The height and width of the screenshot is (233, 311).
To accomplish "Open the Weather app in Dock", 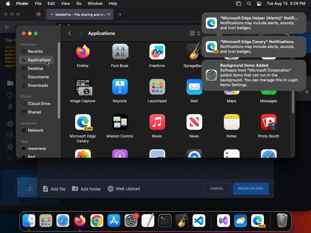I will pyautogui.click(x=241, y=221).
